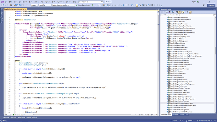Open the Debug menu
Viewport: 217px width, 122px height.
[x=36, y=2]
